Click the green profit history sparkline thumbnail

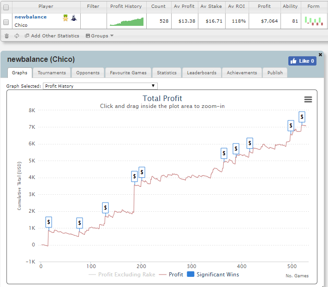[x=127, y=22]
